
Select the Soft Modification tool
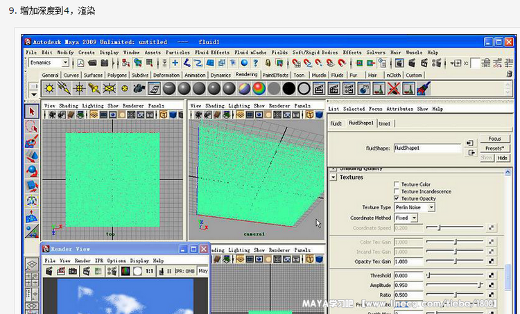[32, 216]
